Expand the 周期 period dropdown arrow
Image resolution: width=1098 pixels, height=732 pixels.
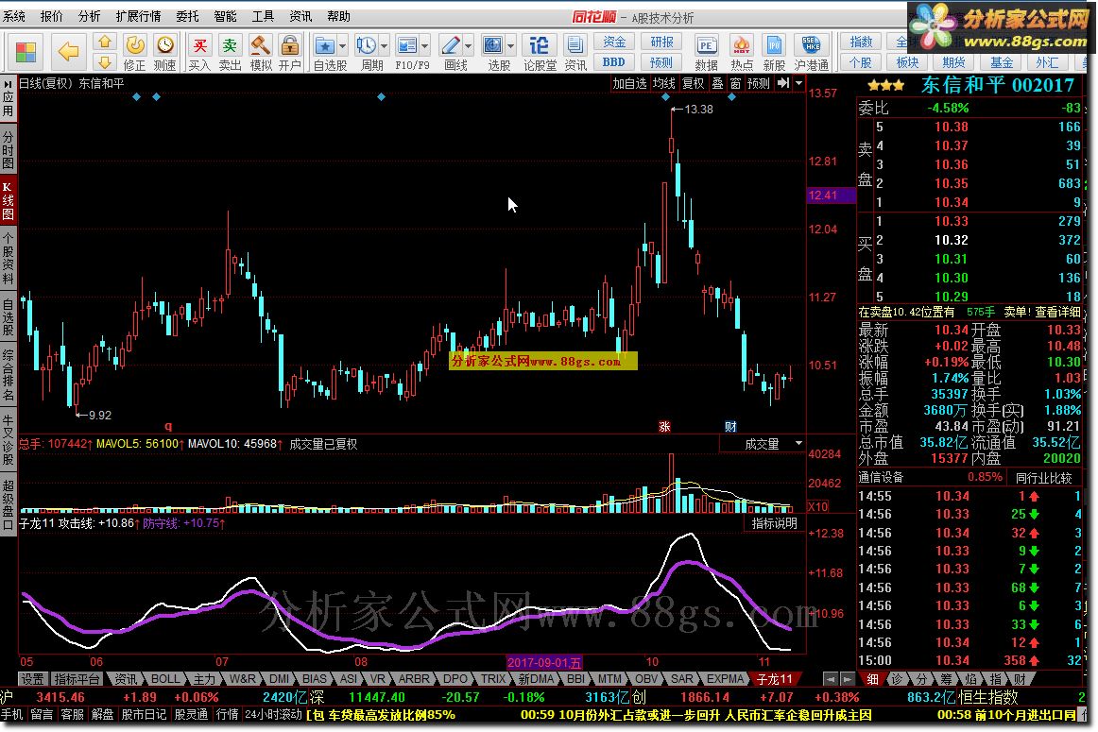click(x=384, y=46)
